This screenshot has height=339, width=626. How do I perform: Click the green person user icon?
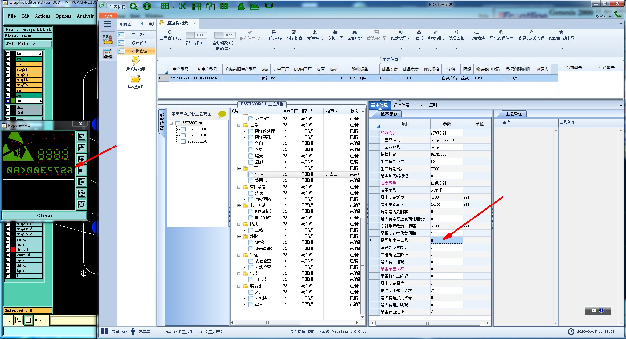point(241,6)
